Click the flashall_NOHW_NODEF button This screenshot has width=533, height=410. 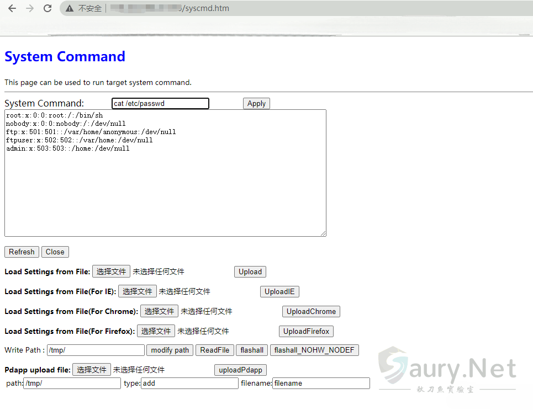click(314, 350)
